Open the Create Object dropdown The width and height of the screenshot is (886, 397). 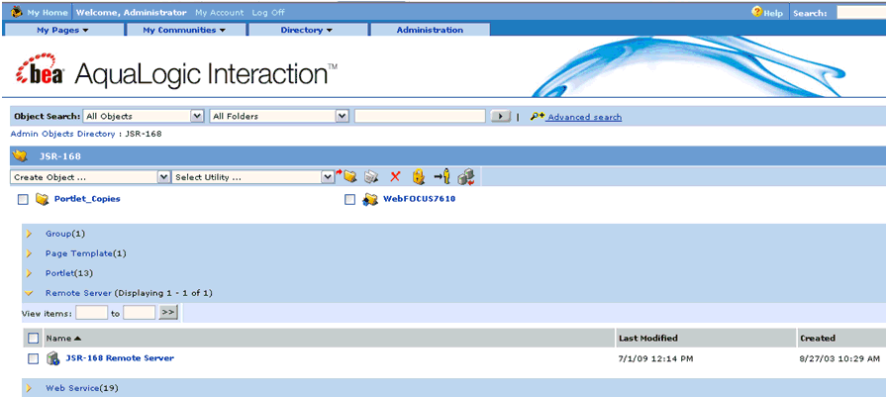pyautogui.click(x=90, y=177)
